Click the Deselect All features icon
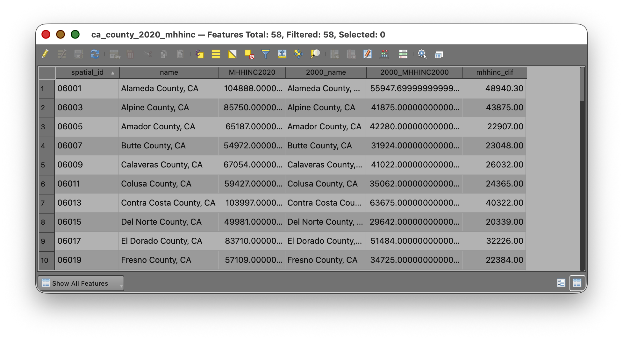This screenshot has height=340, width=623. tap(249, 54)
